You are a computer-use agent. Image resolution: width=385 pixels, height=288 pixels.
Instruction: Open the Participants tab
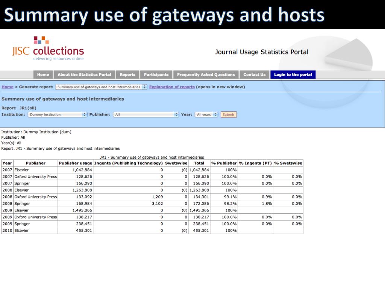156,75
